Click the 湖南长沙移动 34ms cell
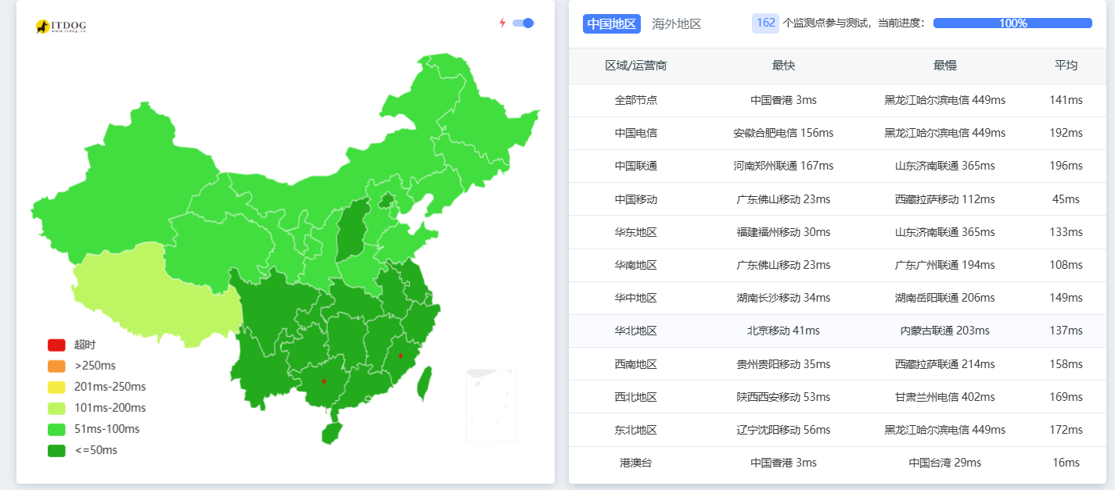Screen dimensions: 1115x490 (x=783, y=298)
